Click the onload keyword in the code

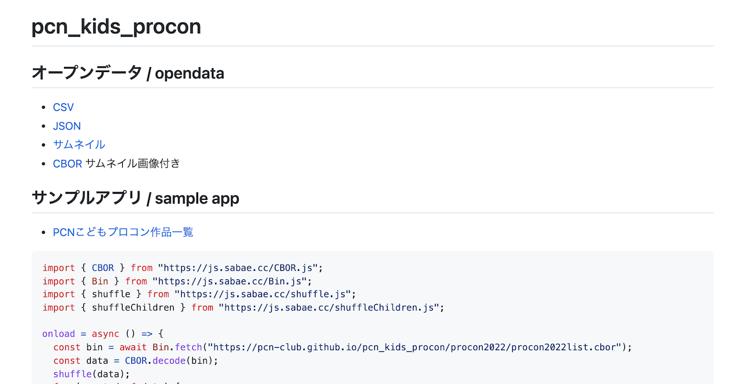(59, 334)
